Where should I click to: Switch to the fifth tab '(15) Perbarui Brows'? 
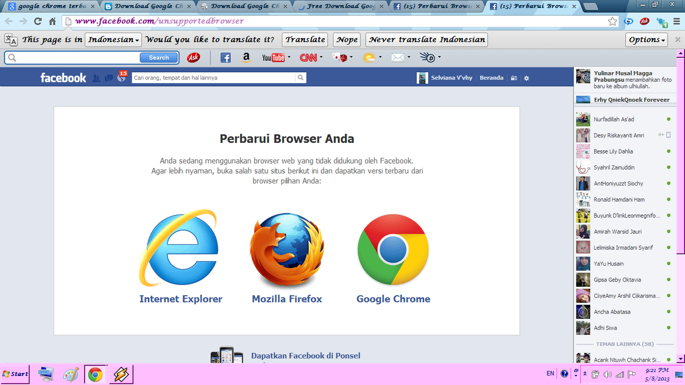point(437,7)
